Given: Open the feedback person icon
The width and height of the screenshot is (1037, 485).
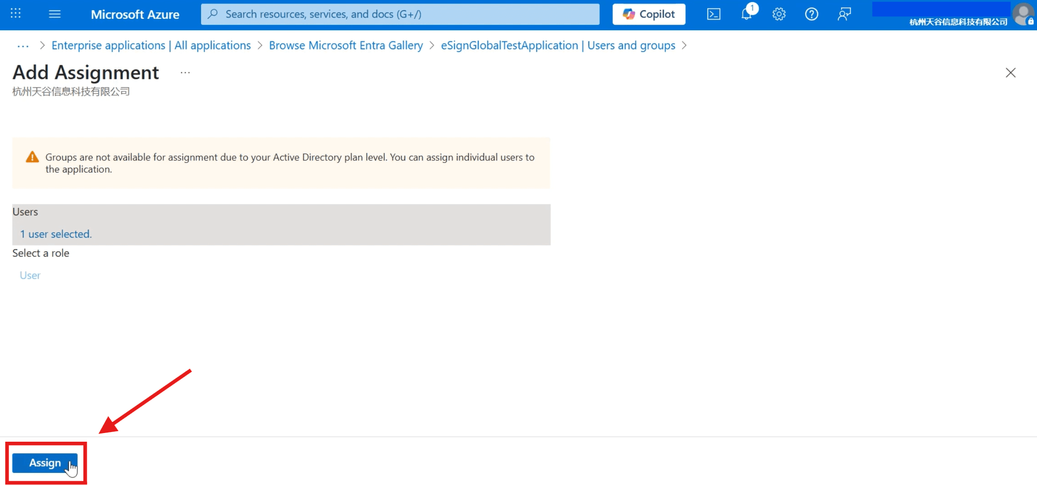Looking at the screenshot, I should coord(844,14).
